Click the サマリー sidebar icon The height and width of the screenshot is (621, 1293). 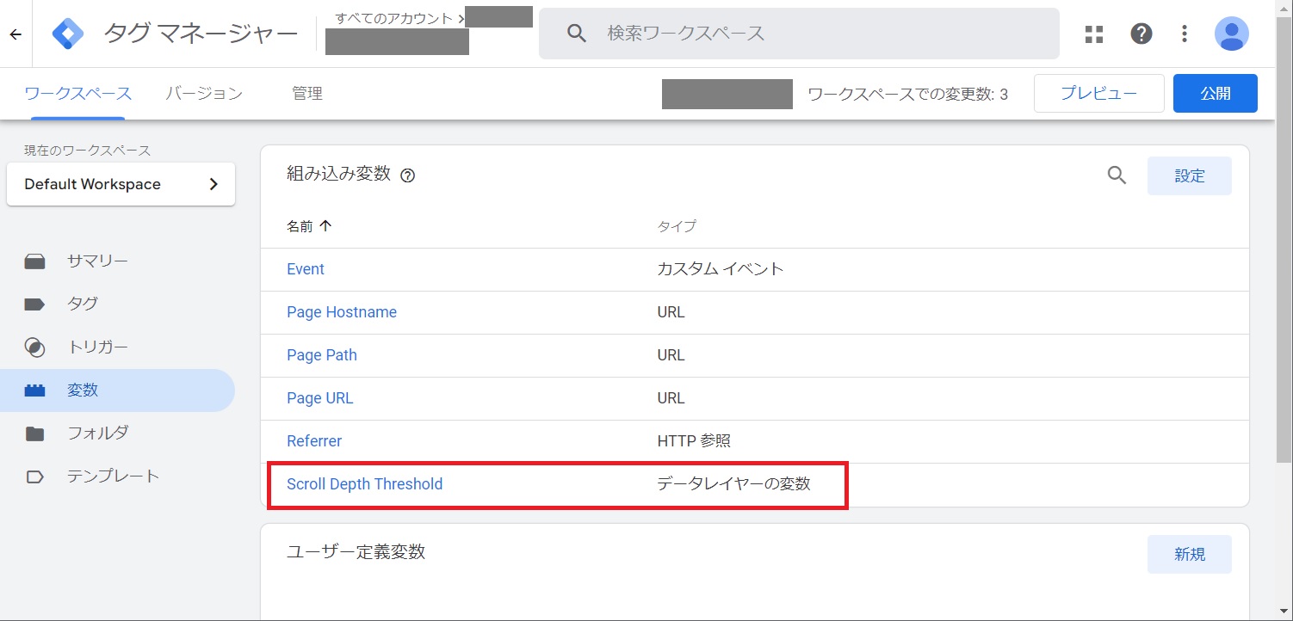34,261
